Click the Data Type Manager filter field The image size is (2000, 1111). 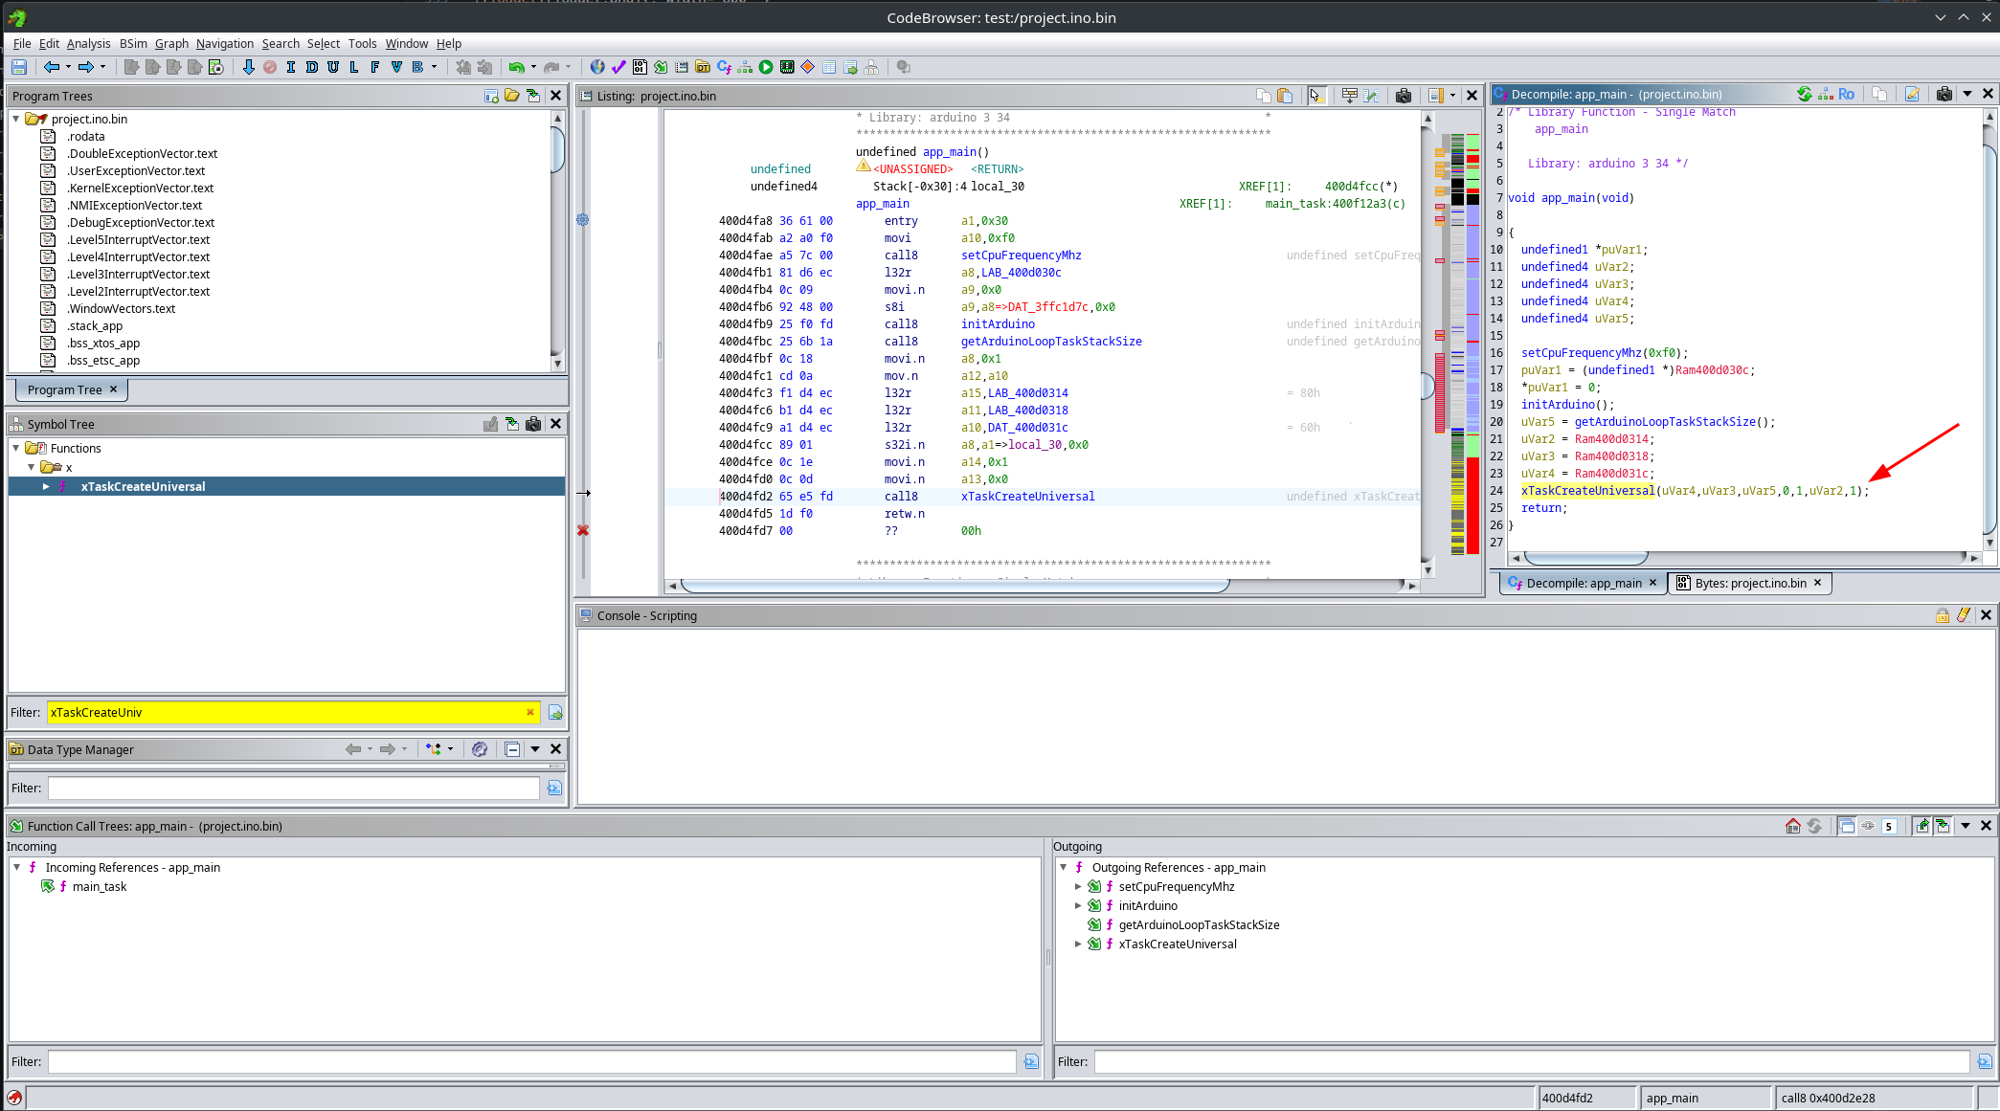click(x=293, y=788)
